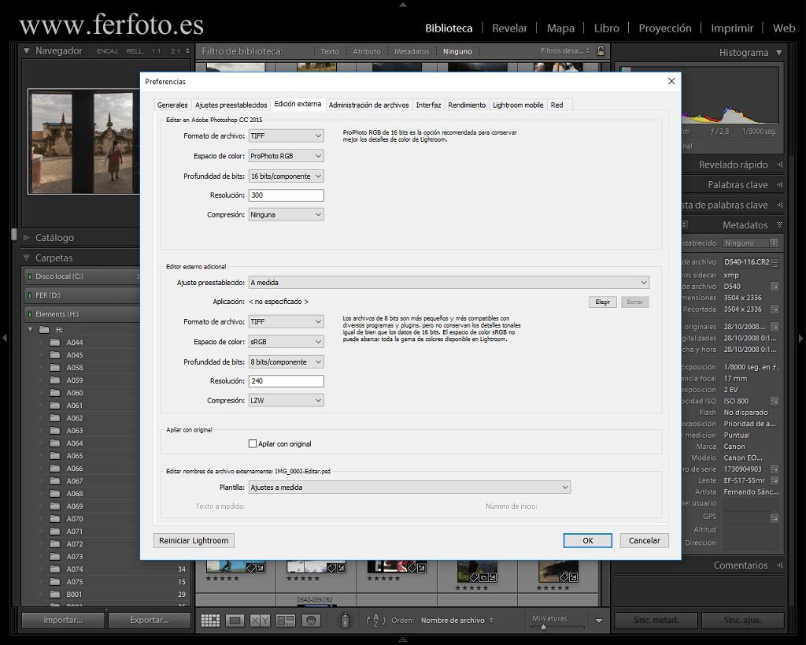Screen dimensions: 806x645
Task: Open A044 folder in Carpetas
Action: (x=75, y=343)
